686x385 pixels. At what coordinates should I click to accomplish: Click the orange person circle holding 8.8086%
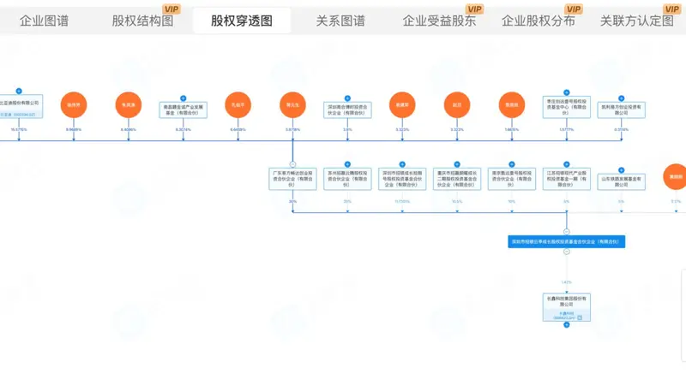click(x=128, y=104)
